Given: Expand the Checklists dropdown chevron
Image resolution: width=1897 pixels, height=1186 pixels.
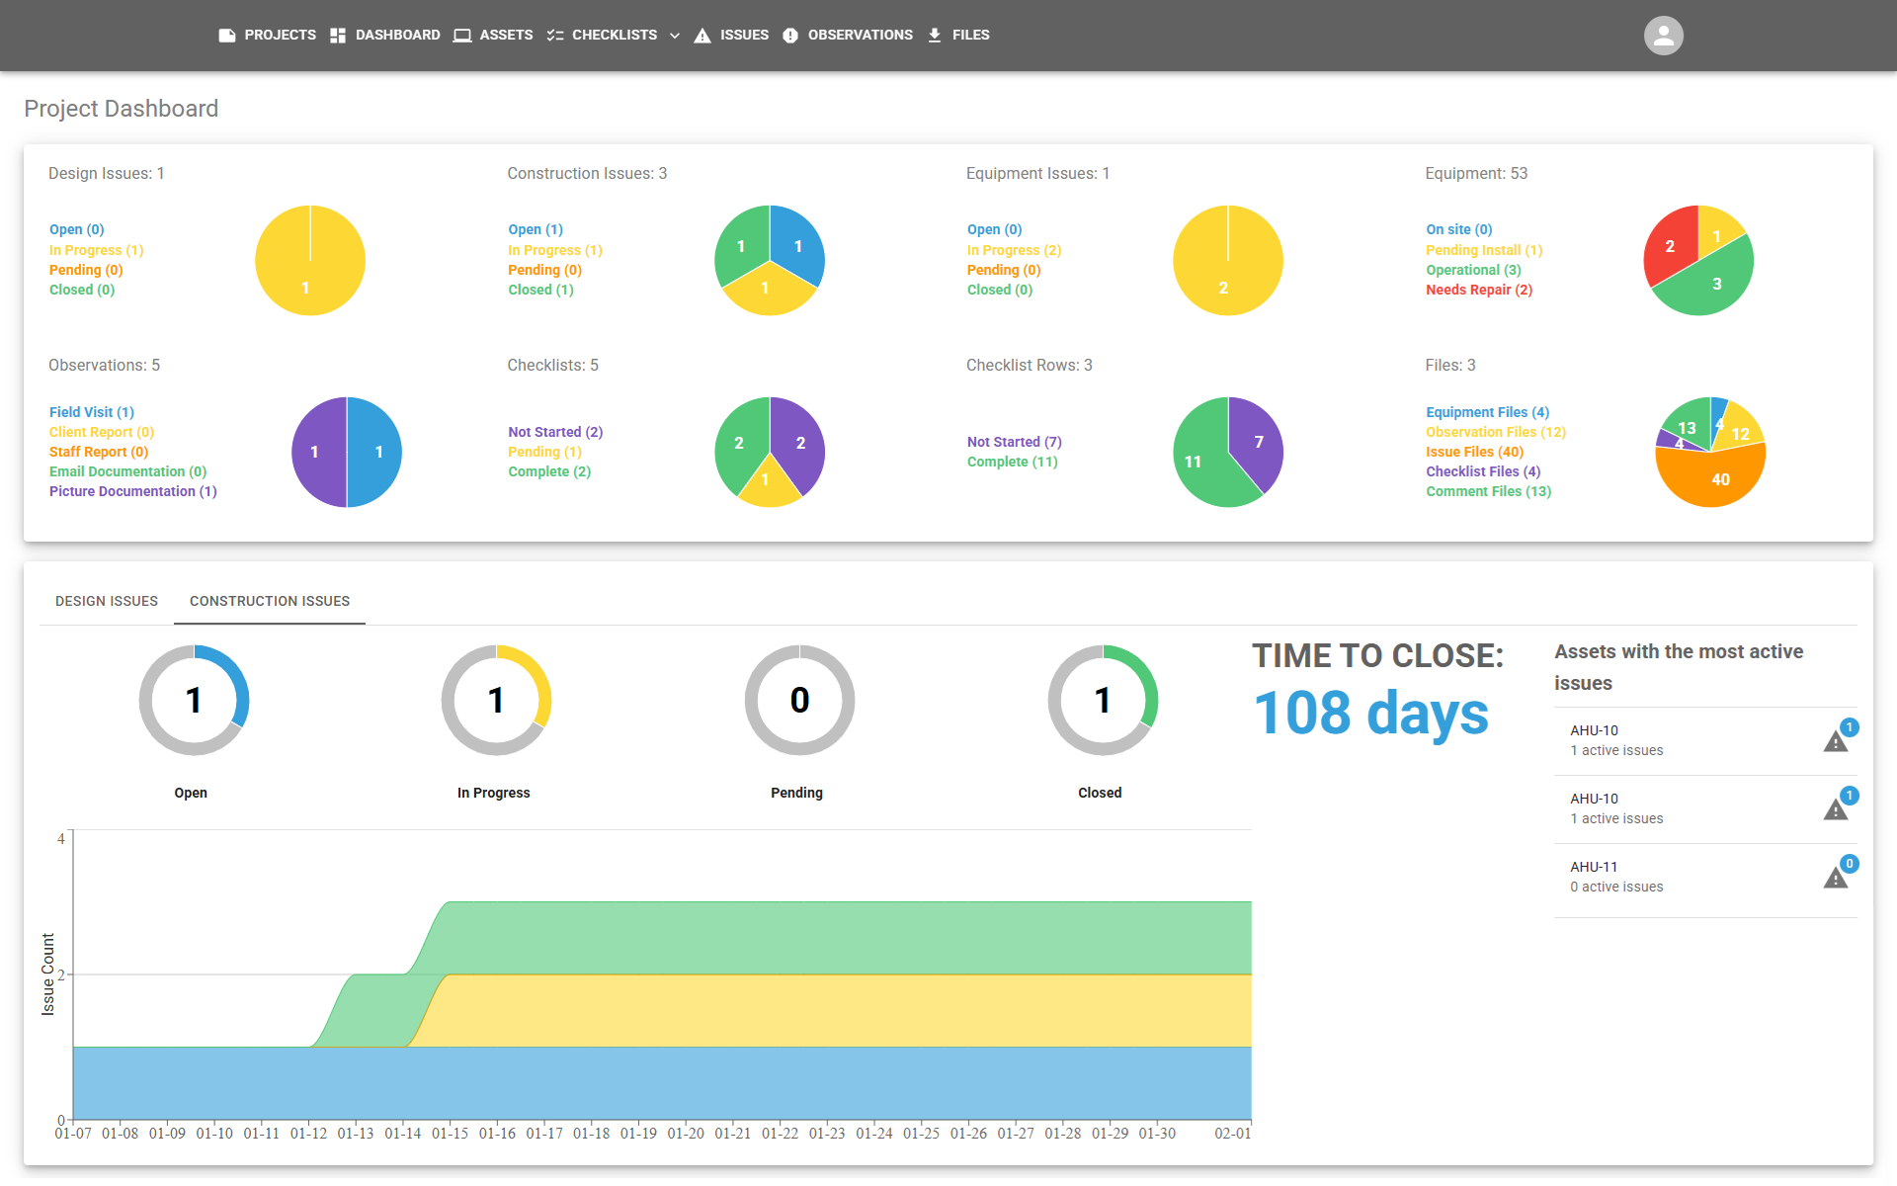Looking at the screenshot, I should 675,36.
